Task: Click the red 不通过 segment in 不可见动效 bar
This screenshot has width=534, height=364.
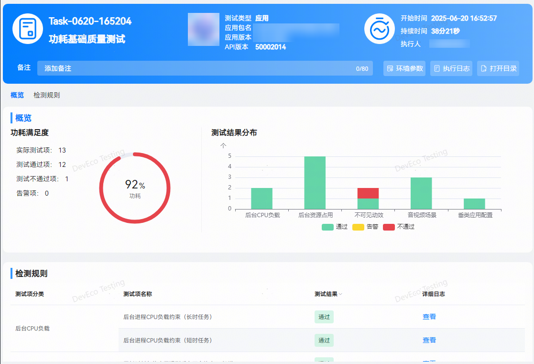Action: 368,193
